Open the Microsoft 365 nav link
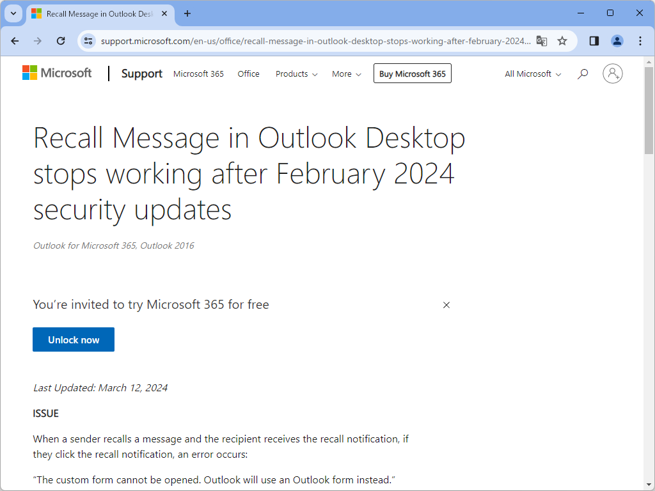655x491 pixels. pyautogui.click(x=198, y=74)
